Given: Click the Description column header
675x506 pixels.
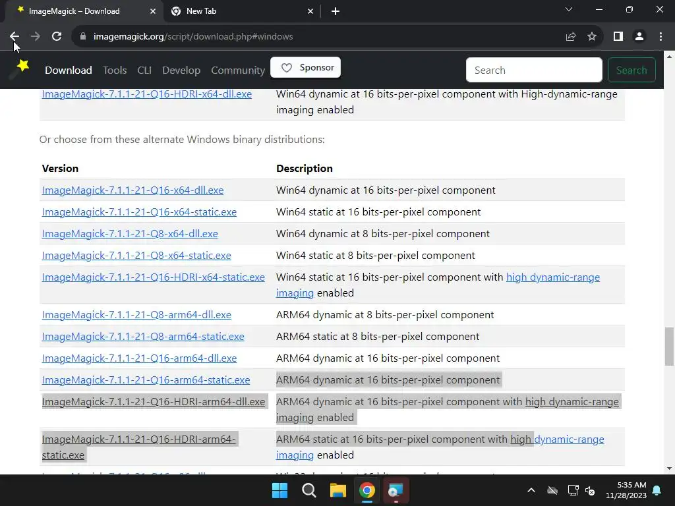Looking at the screenshot, I should pyautogui.click(x=305, y=168).
